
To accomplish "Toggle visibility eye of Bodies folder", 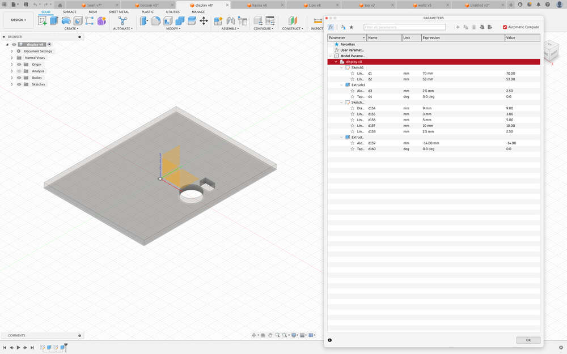I will click(19, 78).
